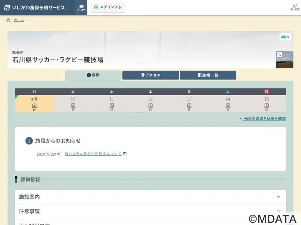The width and height of the screenshot is (301, 225).
Task: Click the home icon in breadcrumb
Action: pyautogui.click(x=8, y=20)
